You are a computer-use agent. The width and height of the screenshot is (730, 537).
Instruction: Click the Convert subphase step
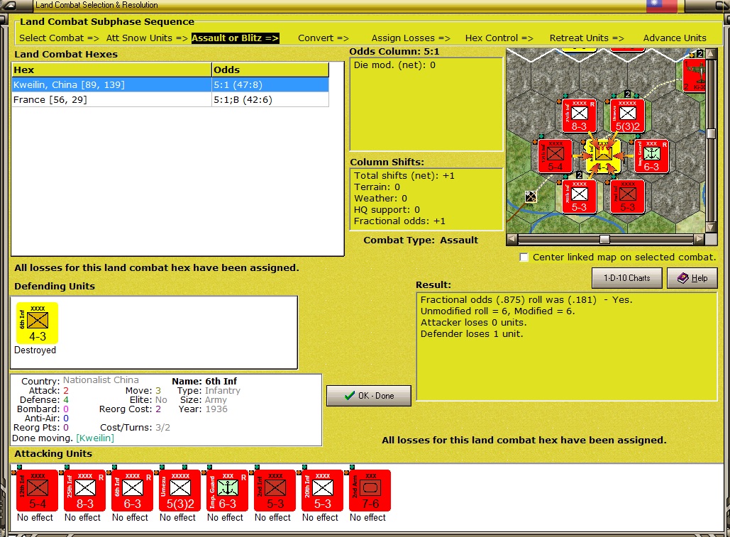pyautogui.click(x=323, y=38)
